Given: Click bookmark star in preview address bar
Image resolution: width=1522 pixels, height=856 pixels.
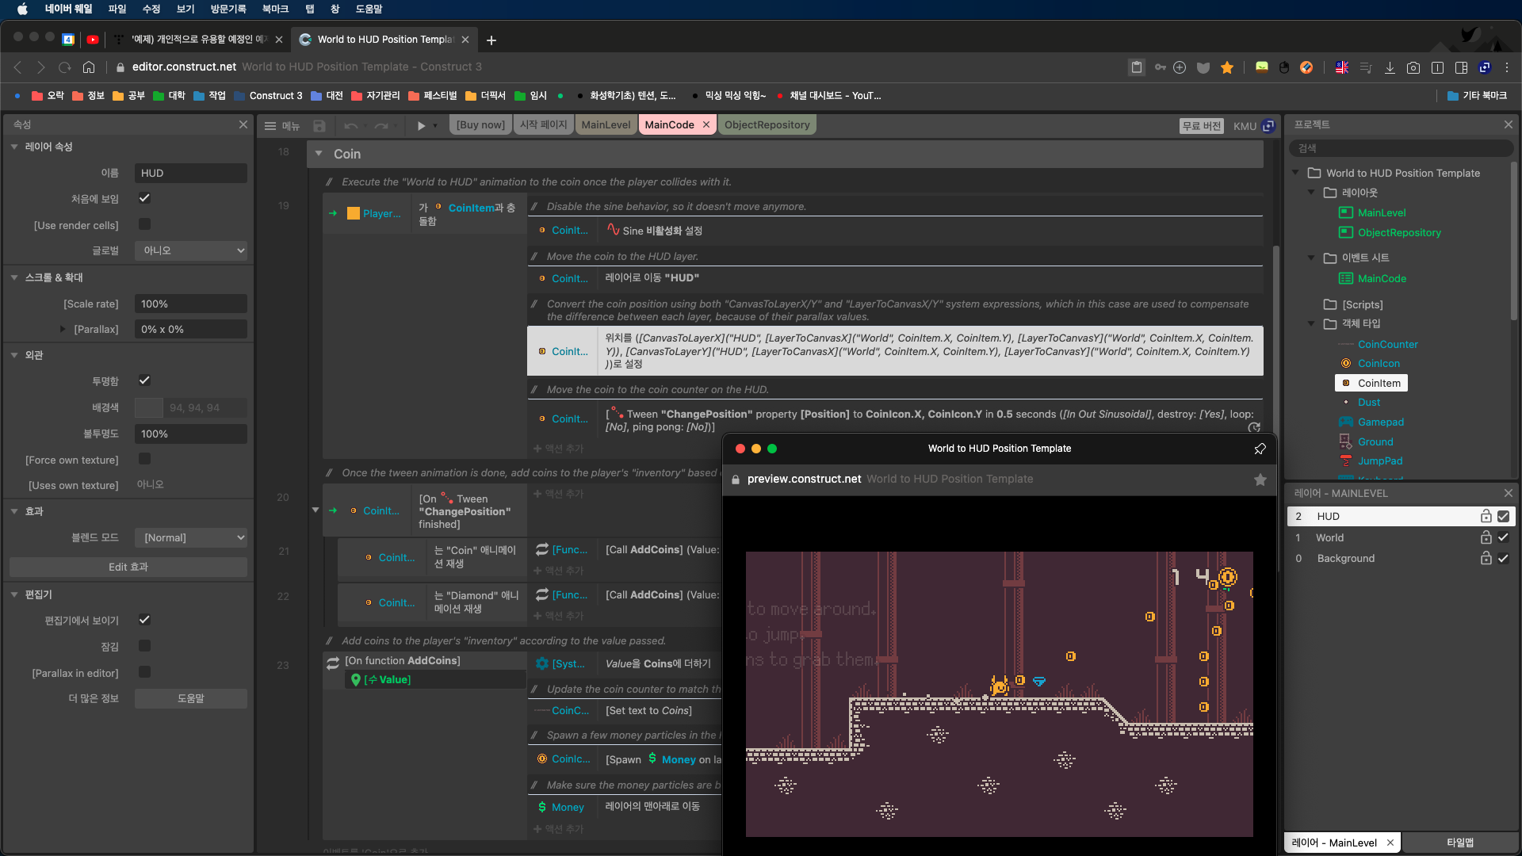Looking at the screenshot, I should pos(1260,480).
